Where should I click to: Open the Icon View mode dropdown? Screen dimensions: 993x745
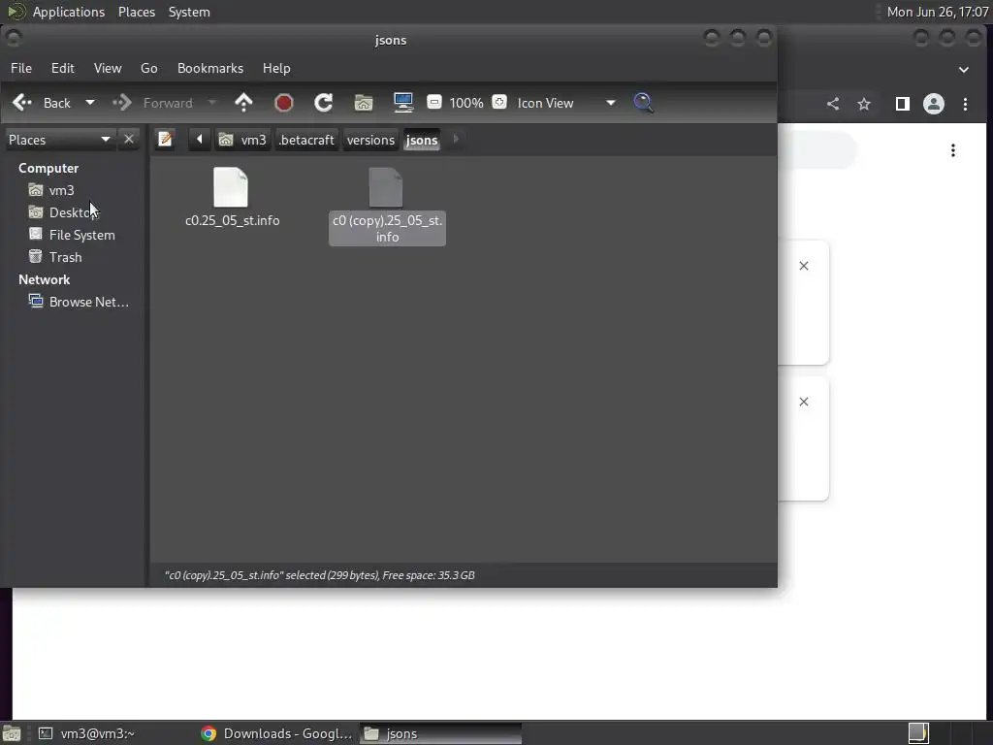[x=565, y=103]
